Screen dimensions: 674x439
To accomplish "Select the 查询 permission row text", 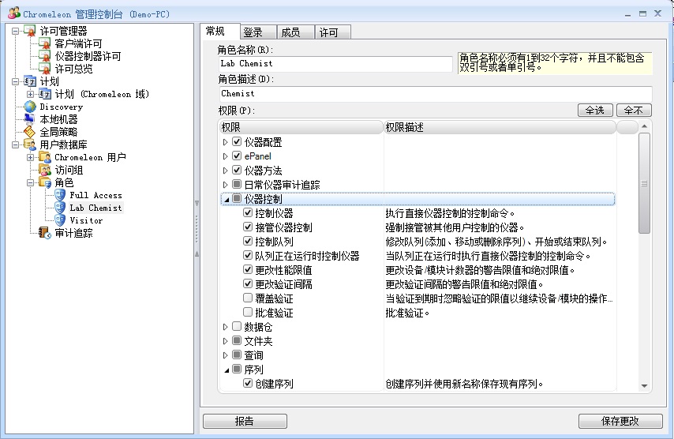I will click(x=253, y=355).
